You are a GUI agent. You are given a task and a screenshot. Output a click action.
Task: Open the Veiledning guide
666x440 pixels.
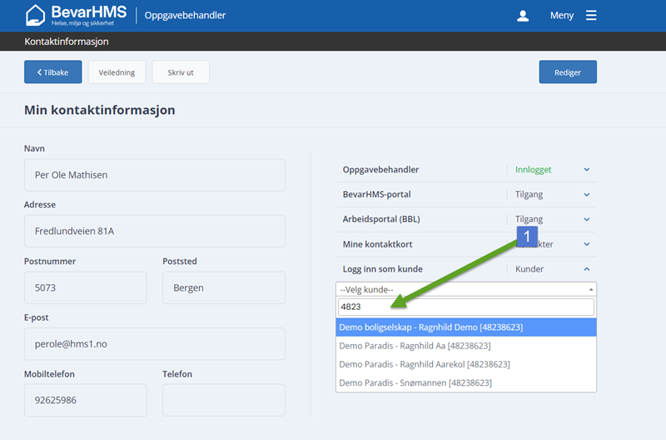(x=117, y=72)
